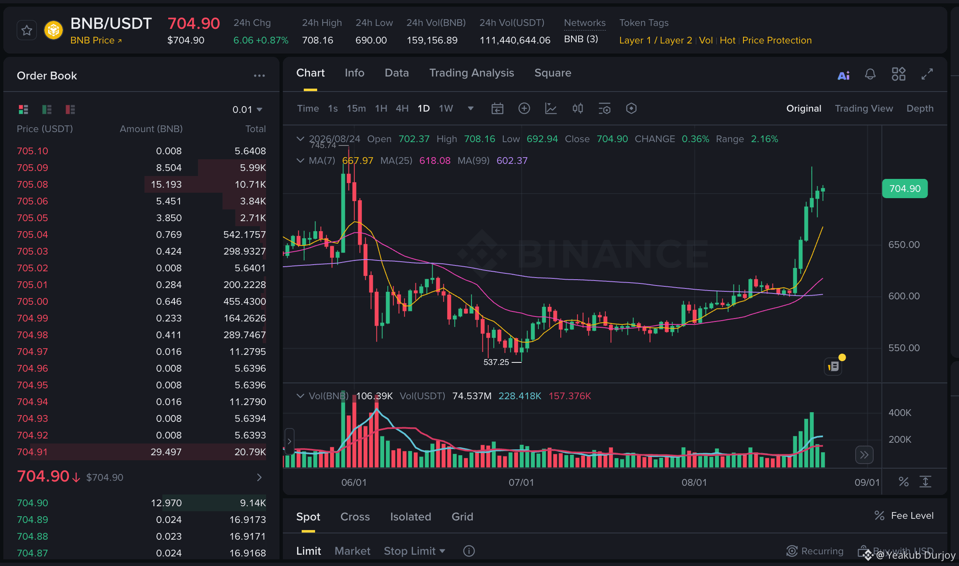Toggle auto-fit price scale icon
The image size is (959, 566).
[x=925, y=482]
